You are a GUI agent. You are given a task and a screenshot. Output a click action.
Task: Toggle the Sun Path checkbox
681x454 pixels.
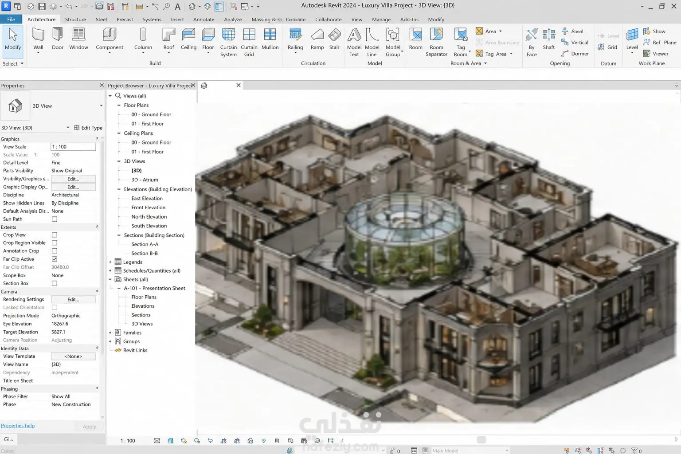(55, 219)
